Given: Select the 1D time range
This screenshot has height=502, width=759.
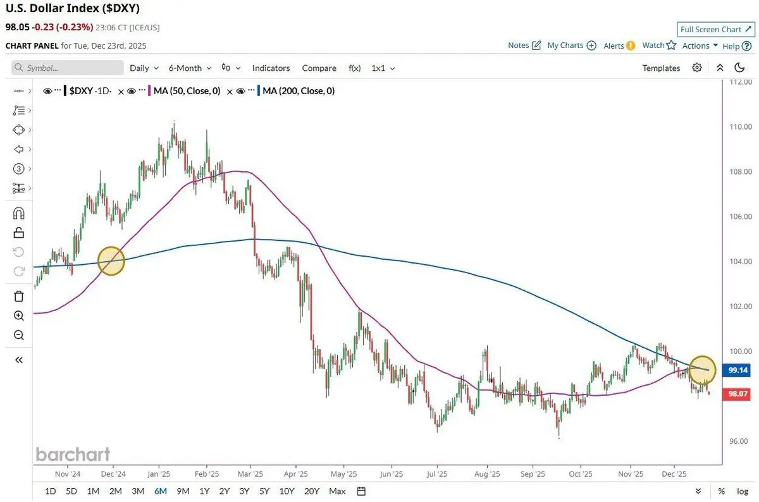Looking at the screenshot, I should pos(51,491).
